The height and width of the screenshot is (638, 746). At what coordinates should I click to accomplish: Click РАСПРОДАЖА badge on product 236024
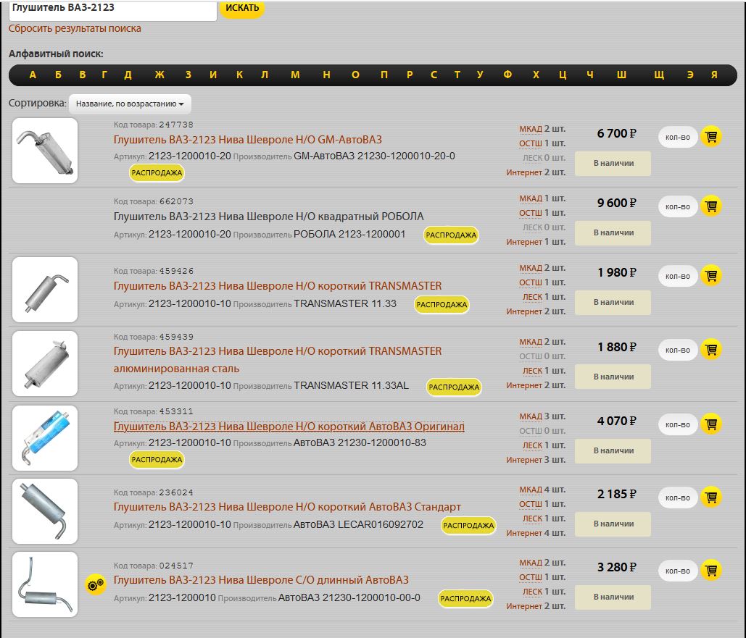468,525
